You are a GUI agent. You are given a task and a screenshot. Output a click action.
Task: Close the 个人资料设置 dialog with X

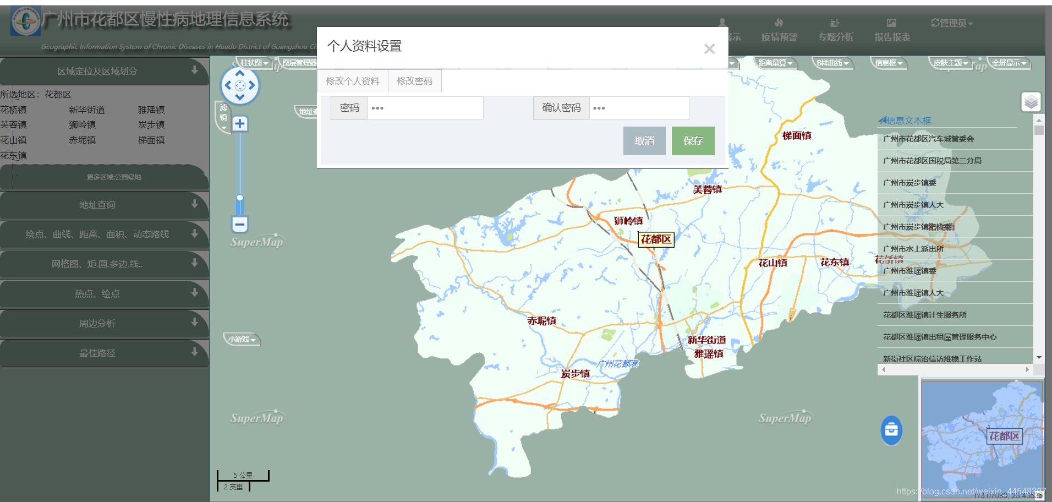click(x=709, y=48)
